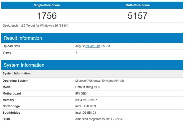Select the 5157 multi-core score value
This screenshot has width=186, height=125.
pyautogui.click(x=137, y=16)
